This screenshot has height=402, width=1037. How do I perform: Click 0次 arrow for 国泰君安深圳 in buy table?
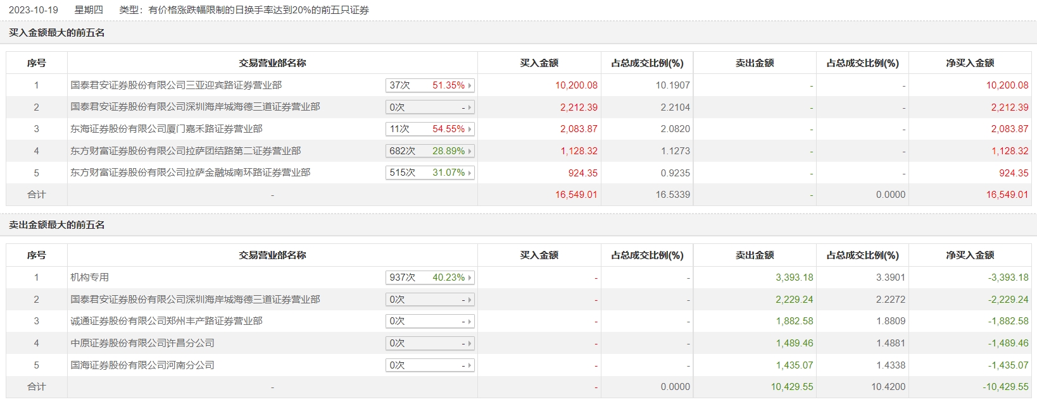point(470,107)
